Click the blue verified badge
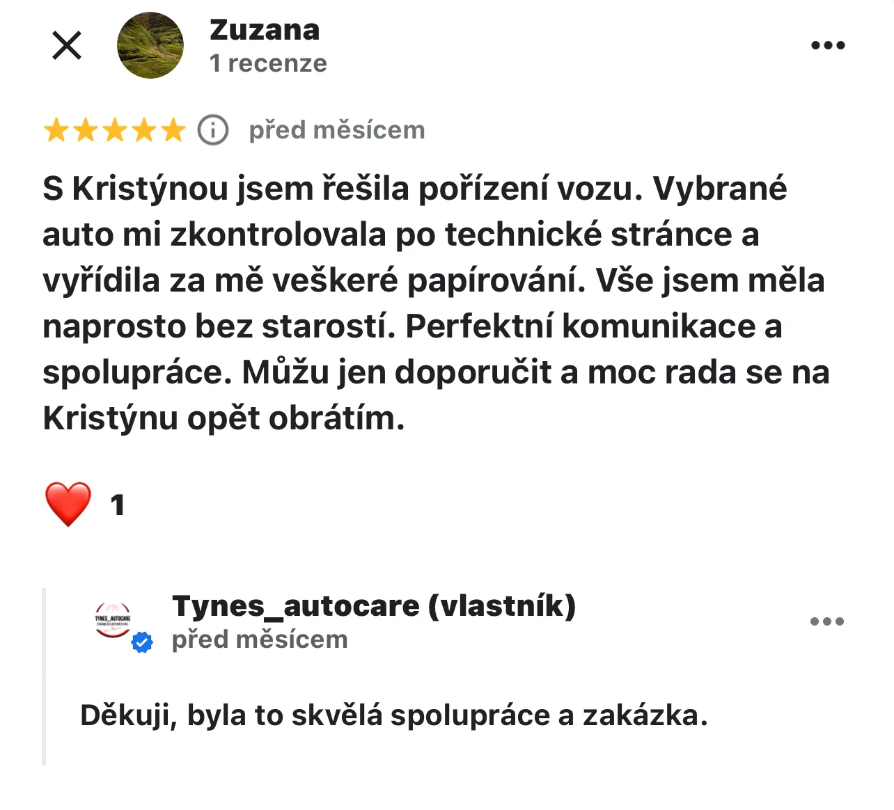The height and width of the screenshot is (810, 894). coord(143,642)
